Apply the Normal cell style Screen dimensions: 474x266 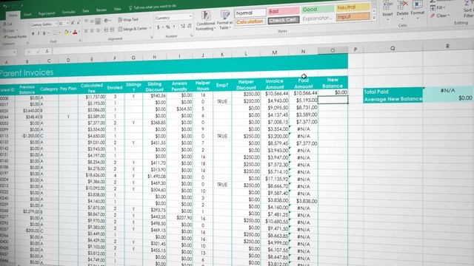coord(250,13)
